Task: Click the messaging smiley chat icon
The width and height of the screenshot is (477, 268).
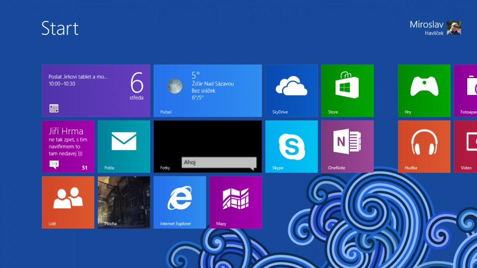Action: point(54,164)
